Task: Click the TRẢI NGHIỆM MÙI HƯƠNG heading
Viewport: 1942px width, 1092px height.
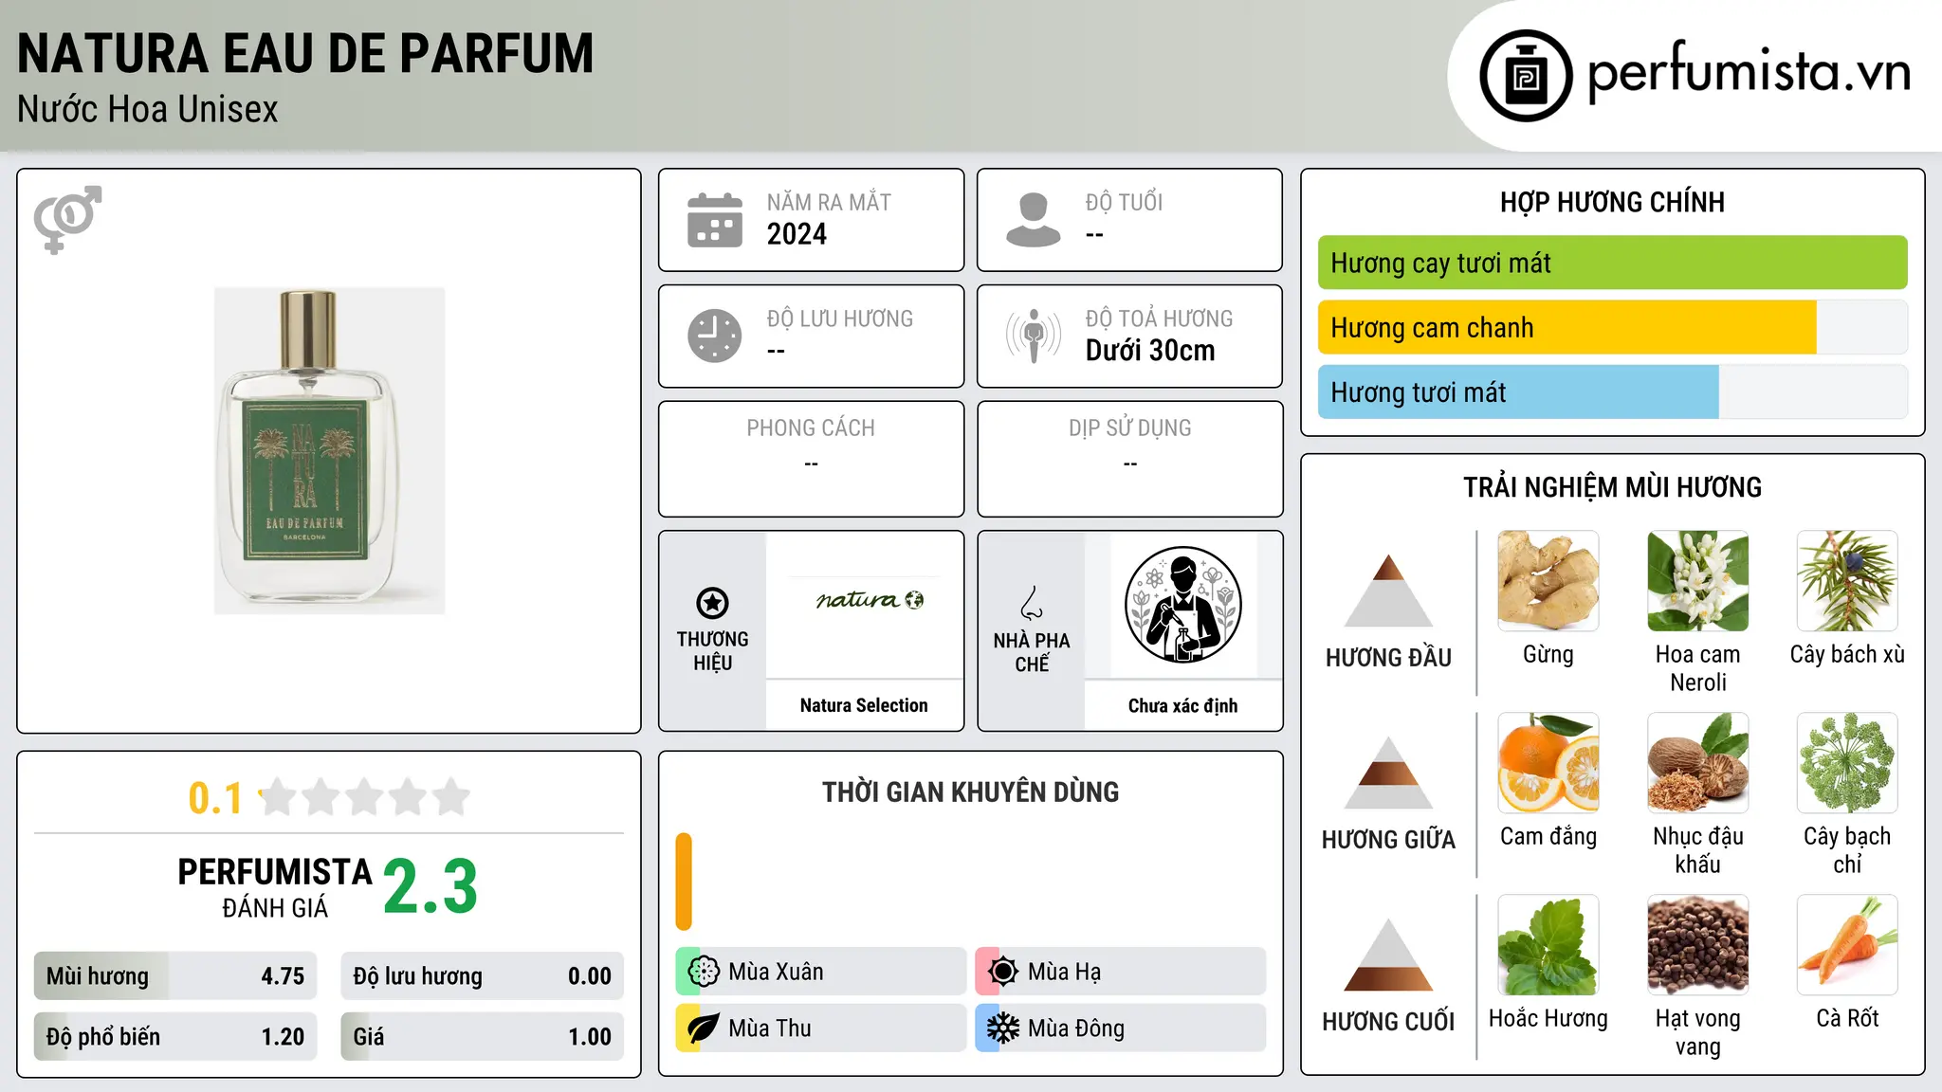Action: tap(1612, 487)
